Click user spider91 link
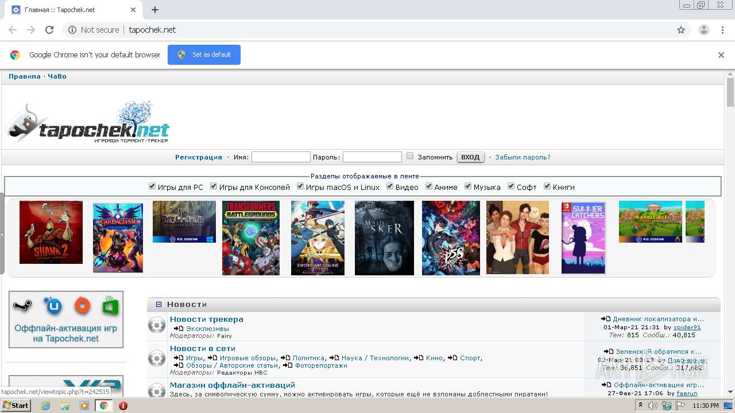The height and width of the screenshot is (413, 735). point(687,328)
